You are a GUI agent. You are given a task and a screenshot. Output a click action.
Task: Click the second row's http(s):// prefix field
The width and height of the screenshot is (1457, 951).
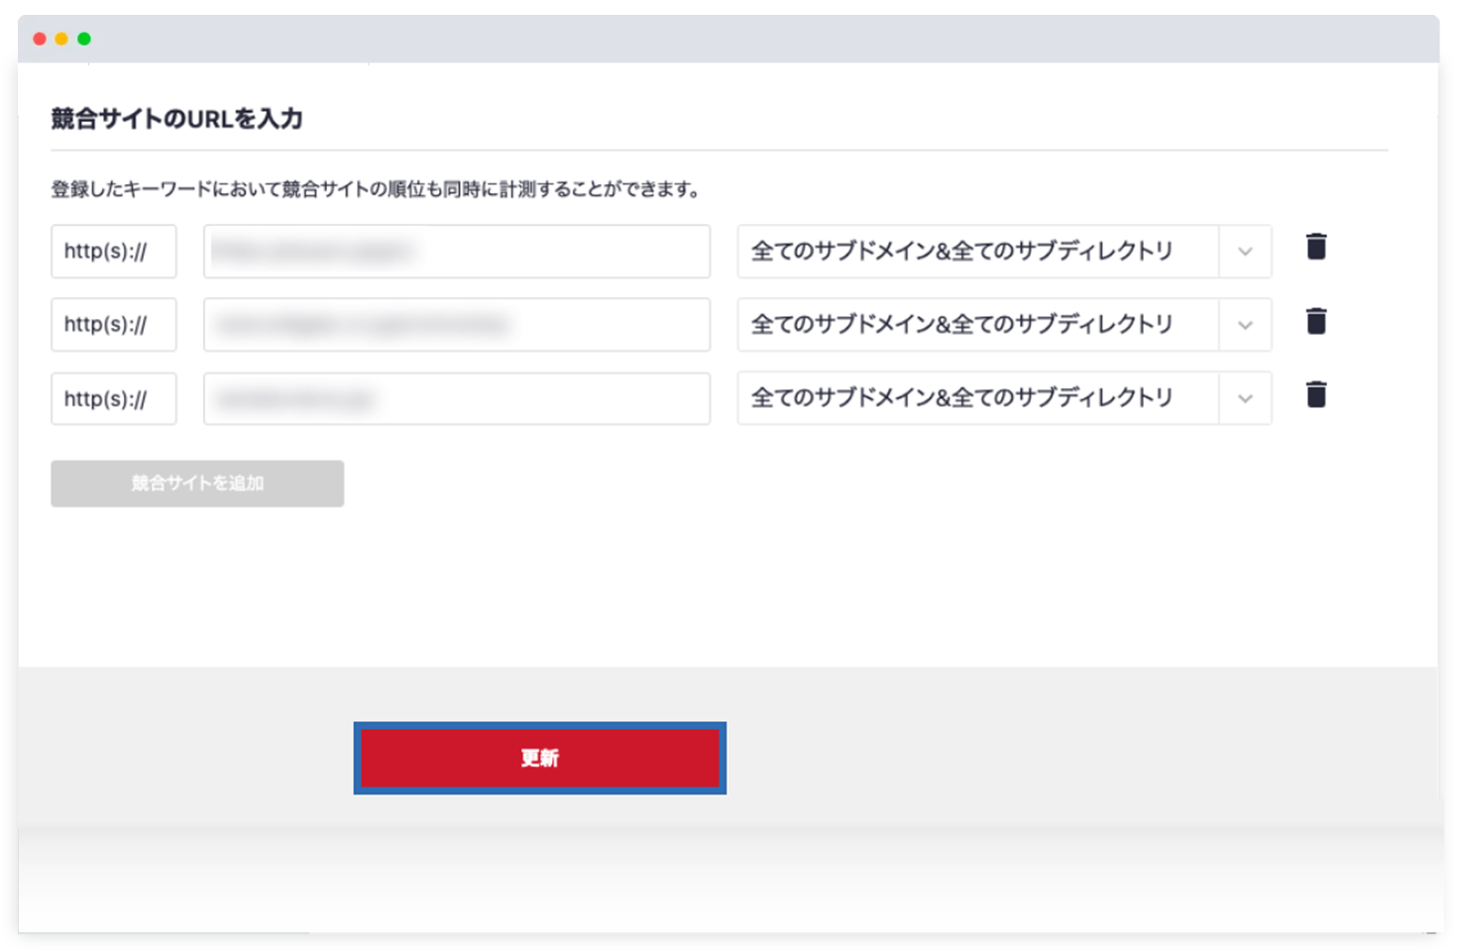(x=113, y=325)
